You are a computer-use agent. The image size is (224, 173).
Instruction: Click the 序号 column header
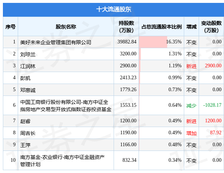click(10, 26)
